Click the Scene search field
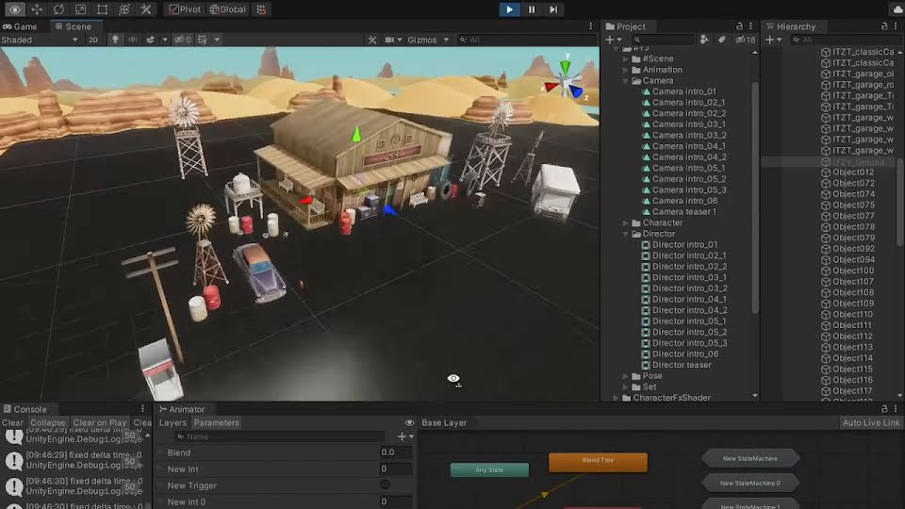This screenshot has width=905, height=509. (x=526, y=40)
